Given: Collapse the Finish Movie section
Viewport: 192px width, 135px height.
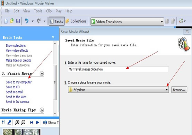Looking at the screenshot, I should pos(42,73).
